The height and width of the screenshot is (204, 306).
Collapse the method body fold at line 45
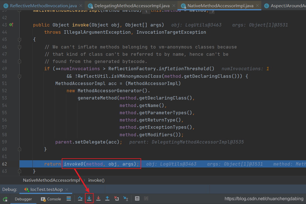(20, 40)
